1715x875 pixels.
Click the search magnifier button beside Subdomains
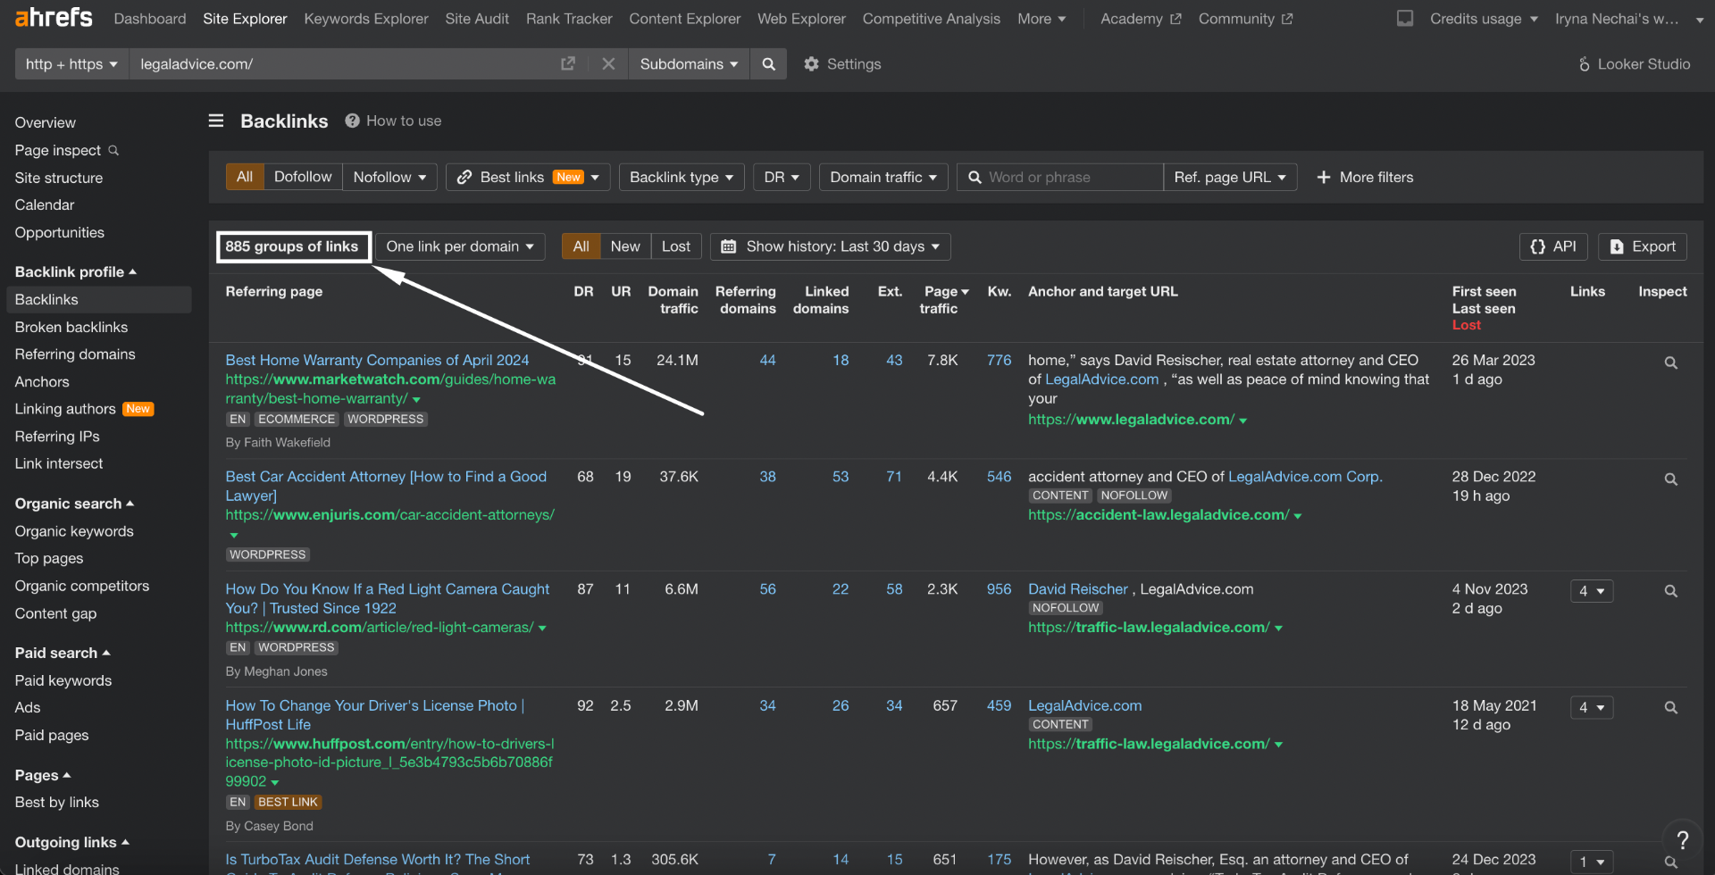coord(768,64)
